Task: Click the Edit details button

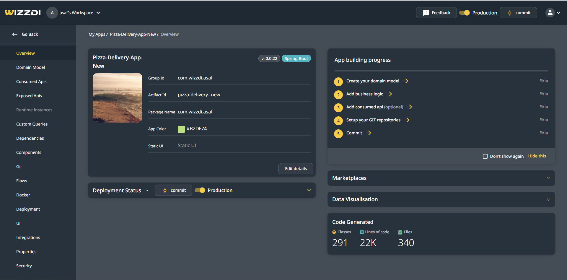Action: (296, 169)
